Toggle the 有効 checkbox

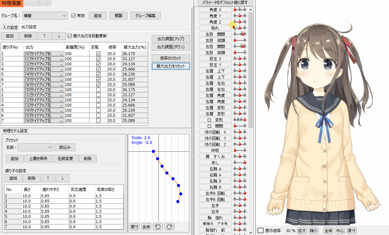pyautogui.click(x=73, y=15)
